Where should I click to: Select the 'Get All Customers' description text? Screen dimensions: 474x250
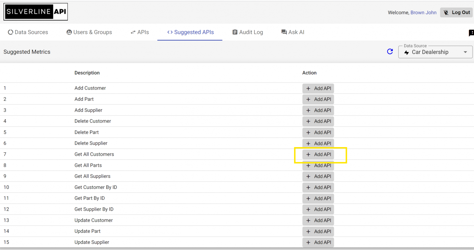[x=94, y=154]
